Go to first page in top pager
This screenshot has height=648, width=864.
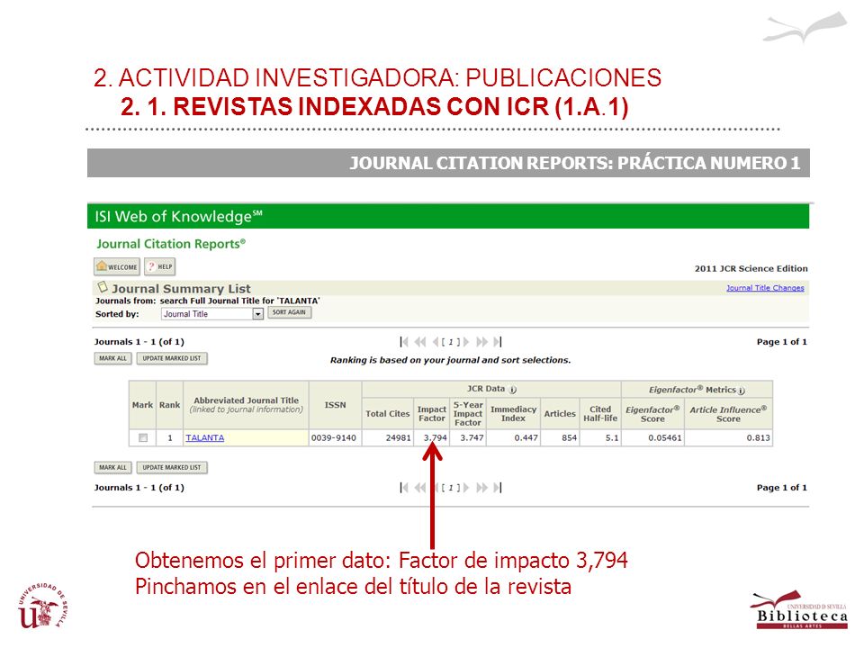coord(404,342)
